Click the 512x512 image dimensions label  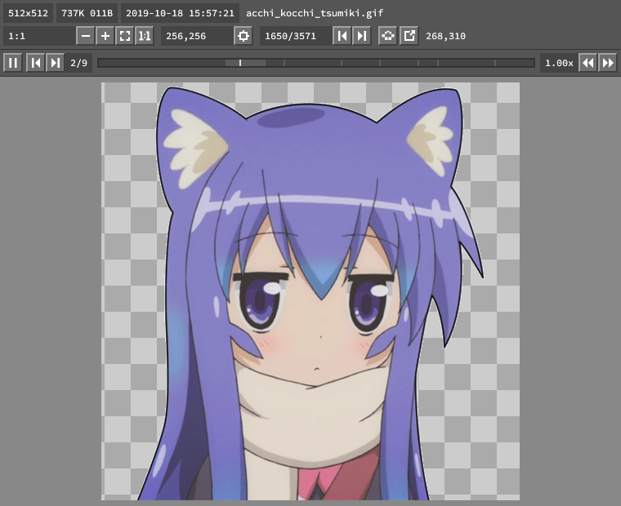coord(28,13)
